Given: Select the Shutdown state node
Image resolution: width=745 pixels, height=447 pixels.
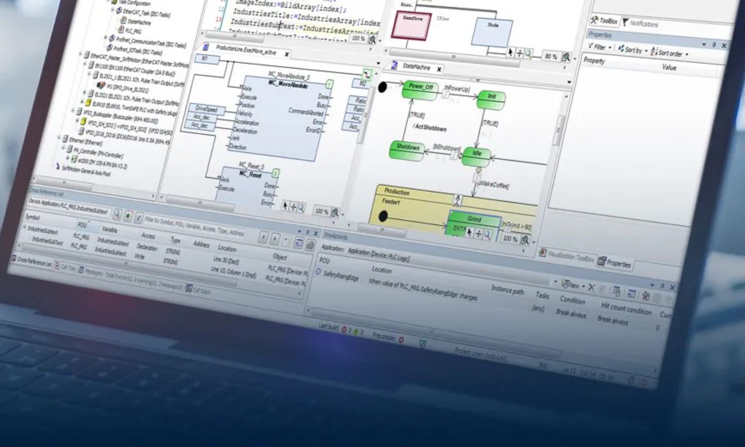Looking at the screenshot, I should click(408, 150).
